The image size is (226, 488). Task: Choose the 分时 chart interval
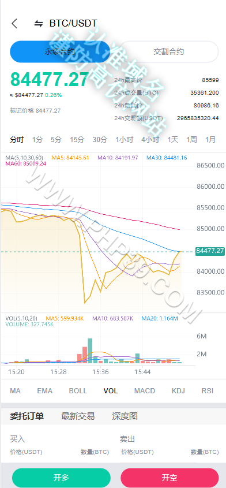coord(17,139)
